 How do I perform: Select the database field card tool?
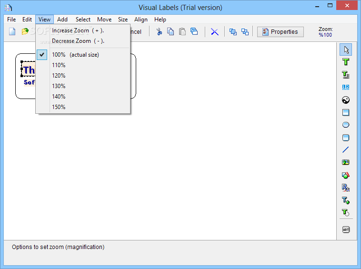click(x=346, y=162)
